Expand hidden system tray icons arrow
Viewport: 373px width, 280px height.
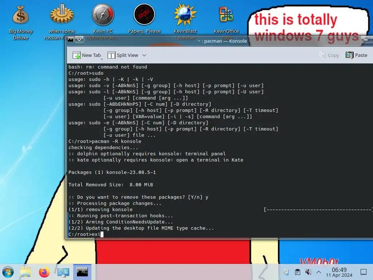(x=319, y=272)
